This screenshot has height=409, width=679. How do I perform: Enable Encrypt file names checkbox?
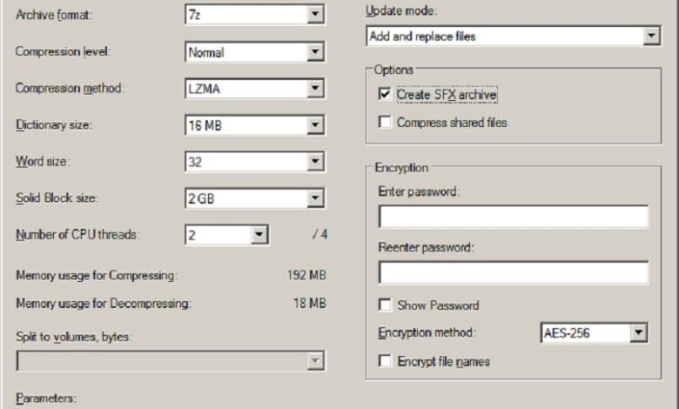coord(385,361)
